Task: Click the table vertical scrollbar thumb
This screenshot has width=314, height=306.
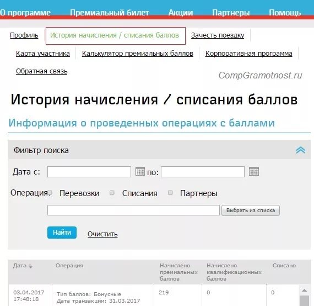Action: tap(304, 300)
